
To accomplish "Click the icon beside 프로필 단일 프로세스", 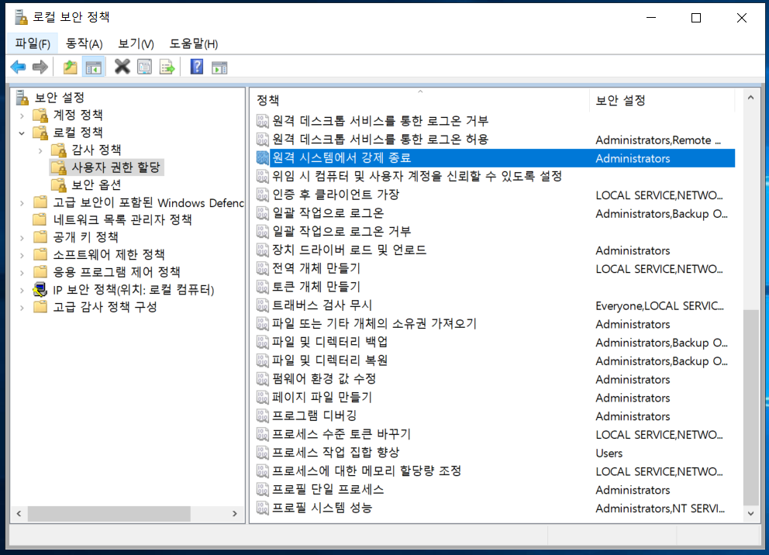I will click(x=262, y=489).
